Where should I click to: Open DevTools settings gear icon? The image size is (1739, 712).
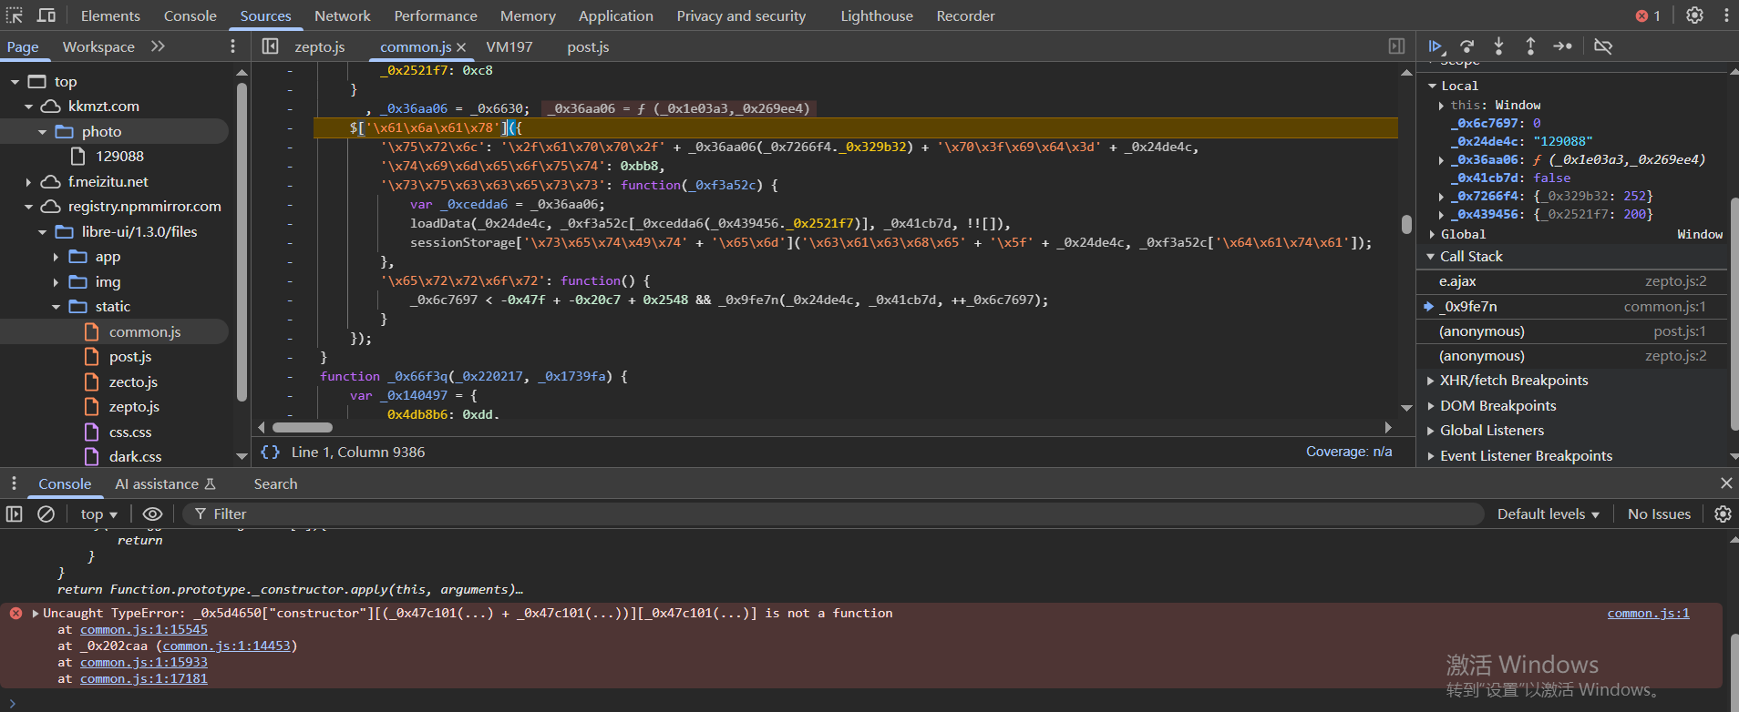coord(1694,15)
